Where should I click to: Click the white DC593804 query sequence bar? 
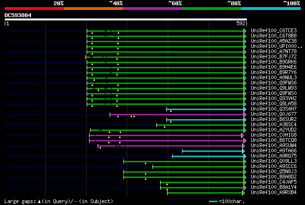(x=126, y=19)
